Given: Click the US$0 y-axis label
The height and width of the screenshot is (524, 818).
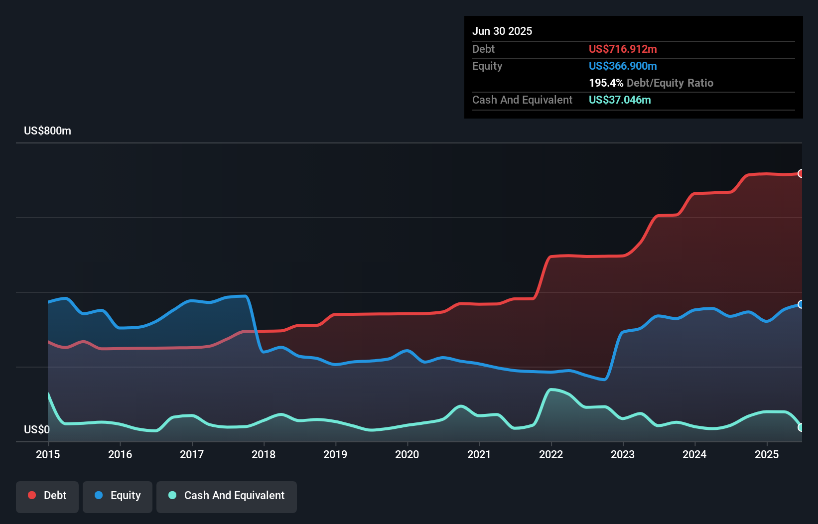Looking at the screenshot, I should click(x=37, y=429).
